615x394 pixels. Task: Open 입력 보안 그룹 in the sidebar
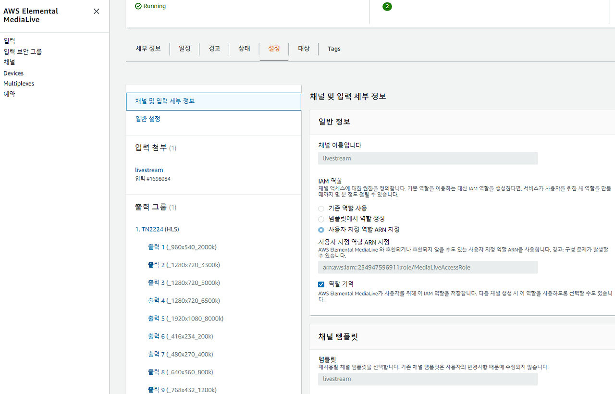point(23,51)
